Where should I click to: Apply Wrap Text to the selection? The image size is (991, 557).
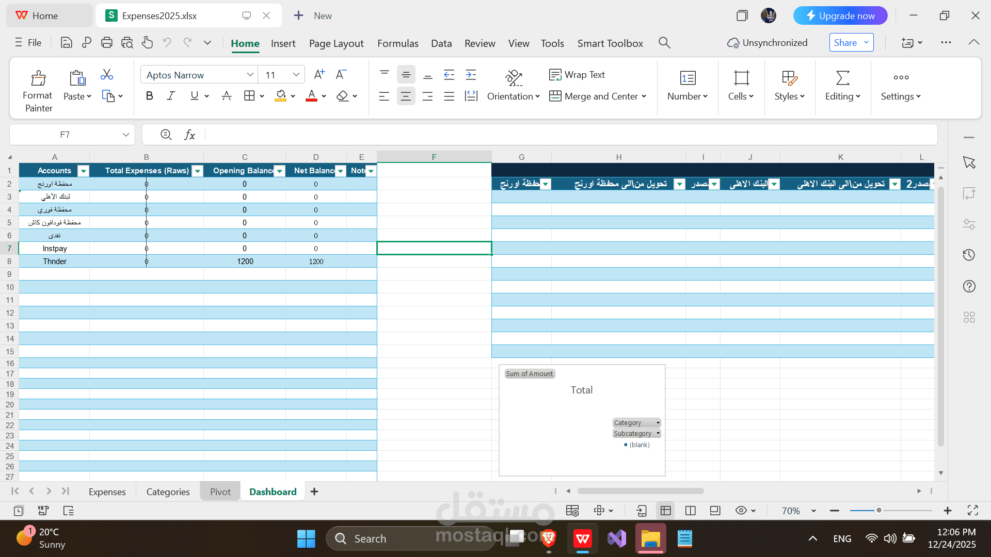click(578, 74)
